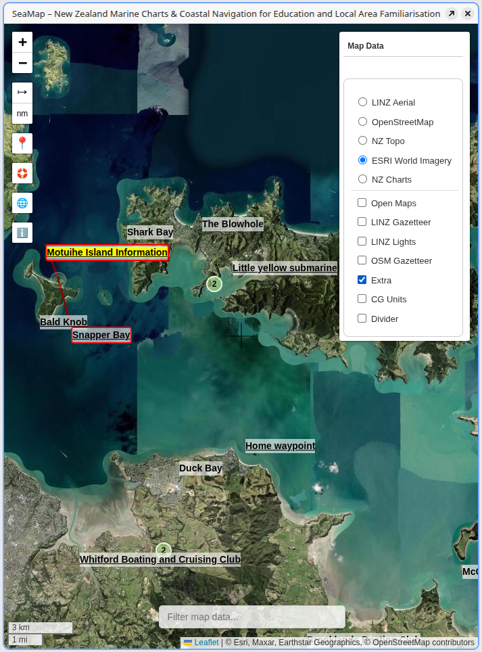This screenshot has width=482, height=652.
Task: Enable LINZ Lights overlay
Action: click(362, 241)
